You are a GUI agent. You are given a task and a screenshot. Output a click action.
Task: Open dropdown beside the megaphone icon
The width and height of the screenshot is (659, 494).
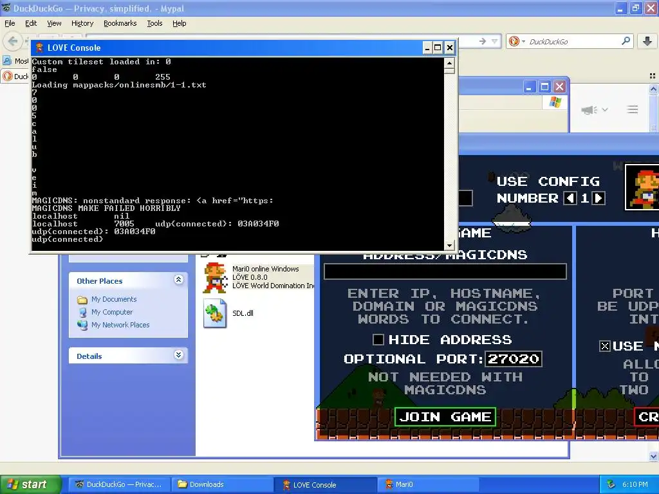tap(605, 110)
